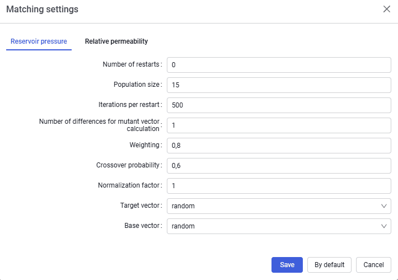Click the Normalization factor label
398x280 pixels.
pos(129,185)
